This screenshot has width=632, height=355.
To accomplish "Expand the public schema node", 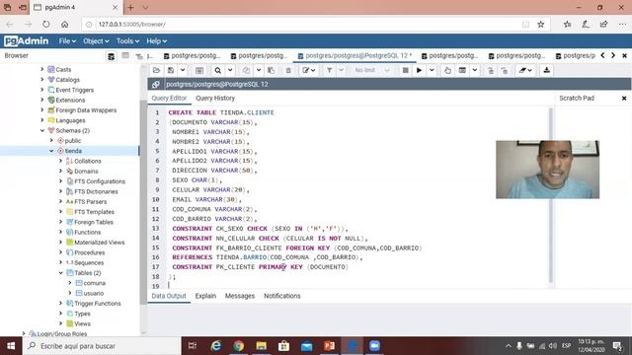I will pyautogui.click(x=51, y=140).
